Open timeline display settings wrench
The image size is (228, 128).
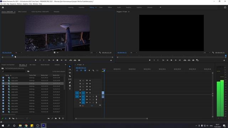(93, 70)
